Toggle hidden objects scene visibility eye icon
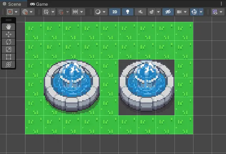Viewport: 226px width, 154px height. [x=168, y=12]
